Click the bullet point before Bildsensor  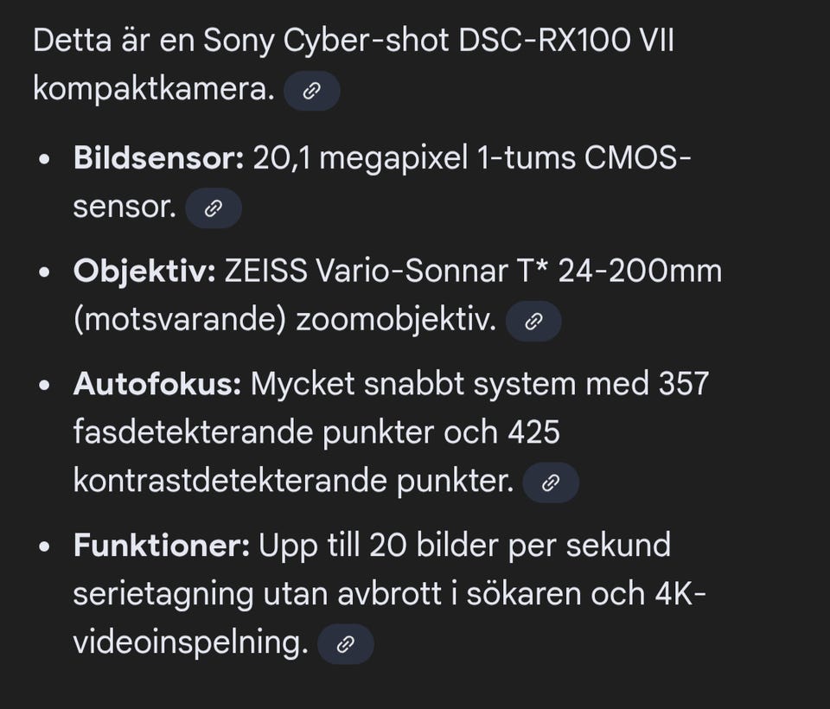45,160
